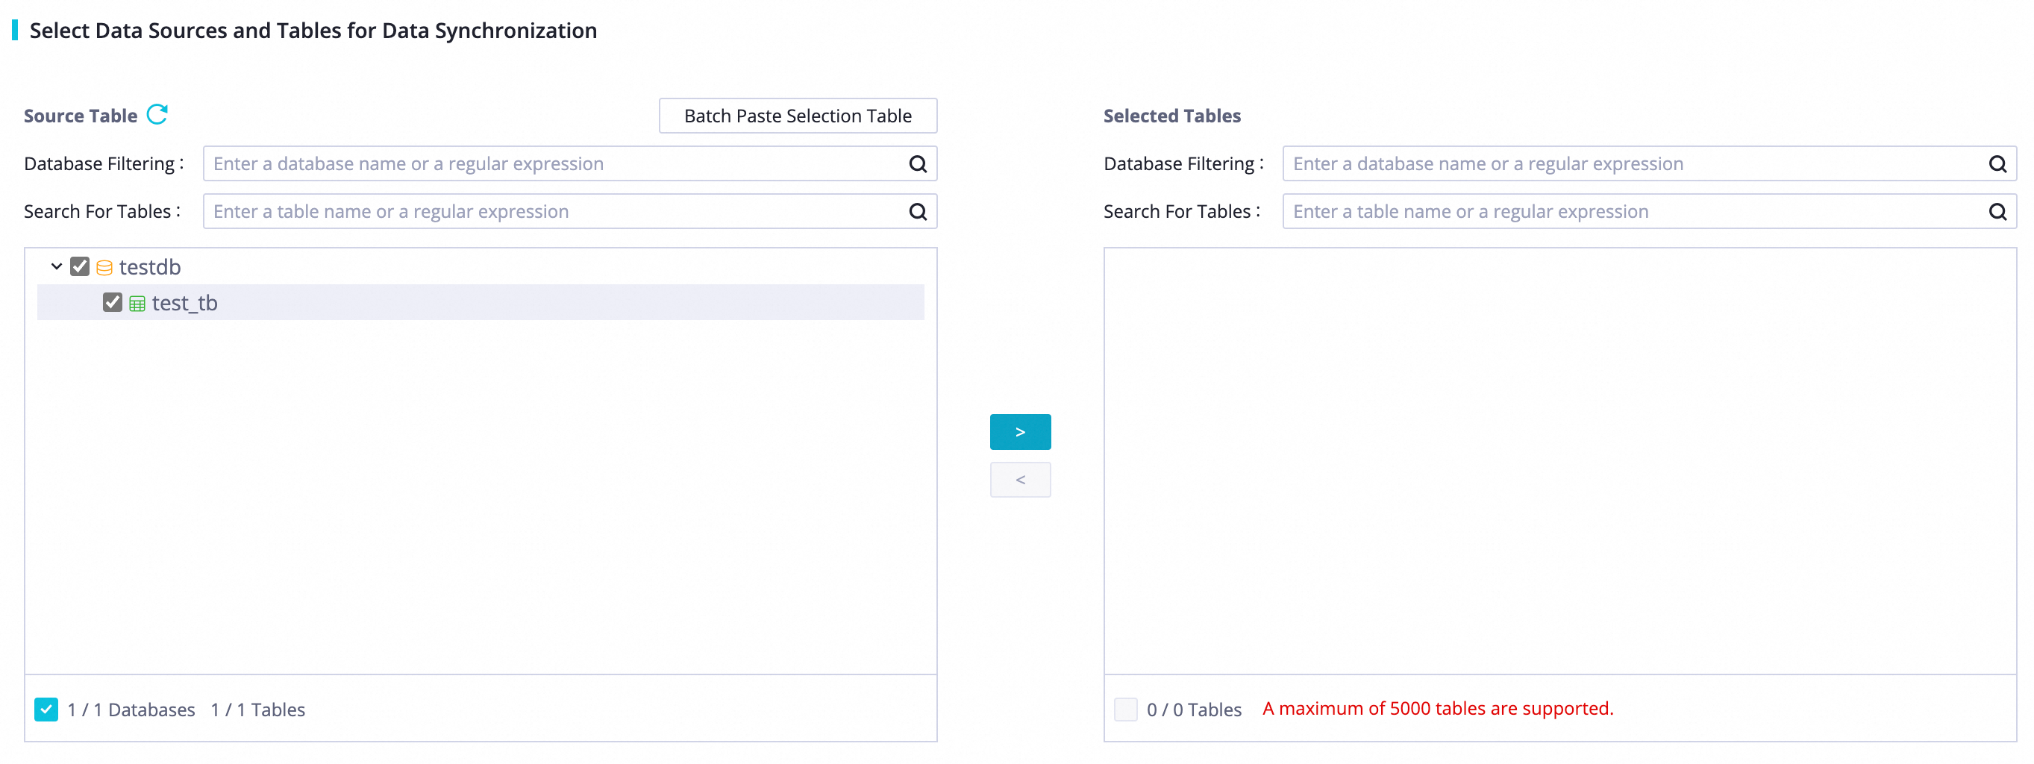Open Batch Paste Selection Table
This screenshot has height=764, width=2034.
coord(798,116)
